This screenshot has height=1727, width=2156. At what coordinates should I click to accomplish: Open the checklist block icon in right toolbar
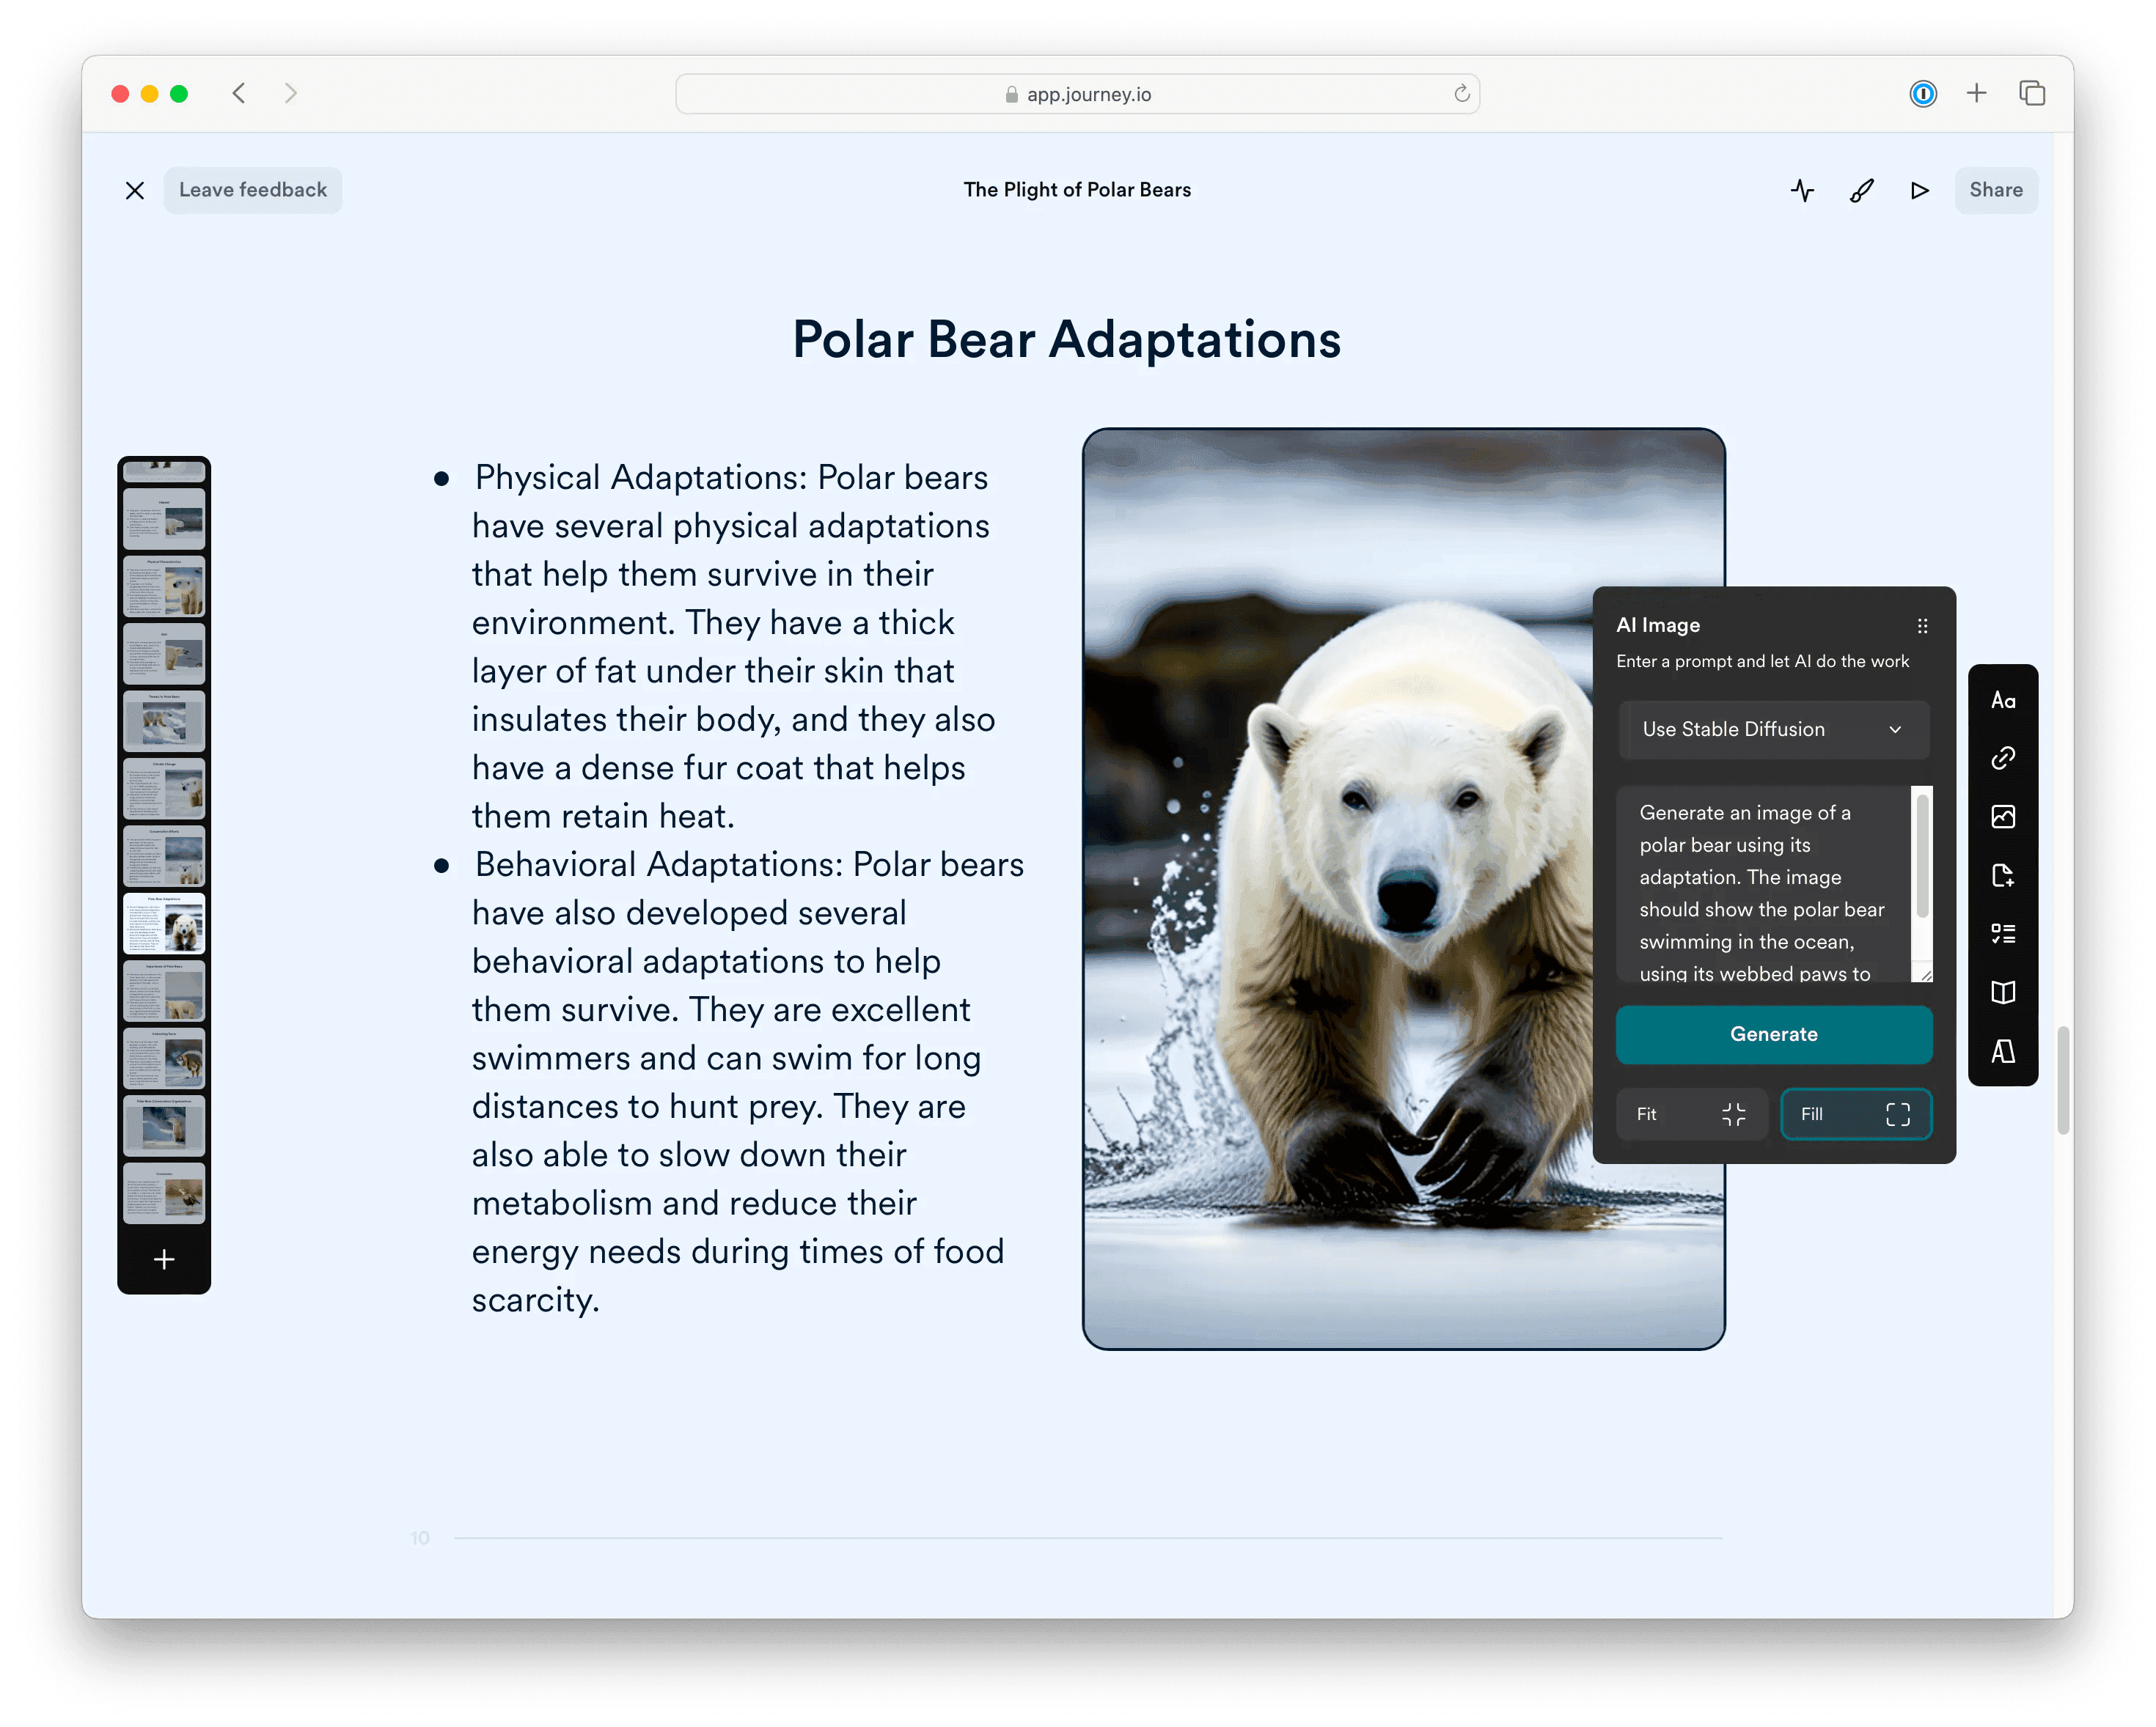[x=2002, y=933]
